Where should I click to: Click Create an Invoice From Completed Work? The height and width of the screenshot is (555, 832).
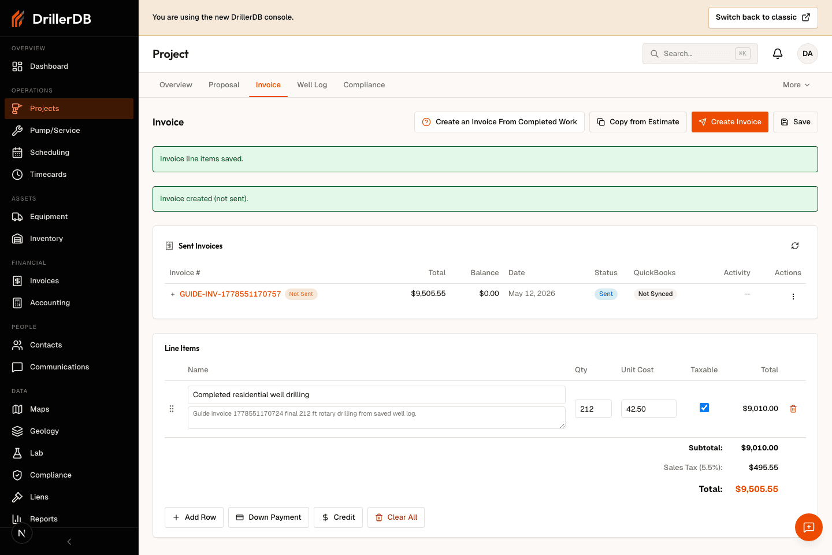click(499, 122)
